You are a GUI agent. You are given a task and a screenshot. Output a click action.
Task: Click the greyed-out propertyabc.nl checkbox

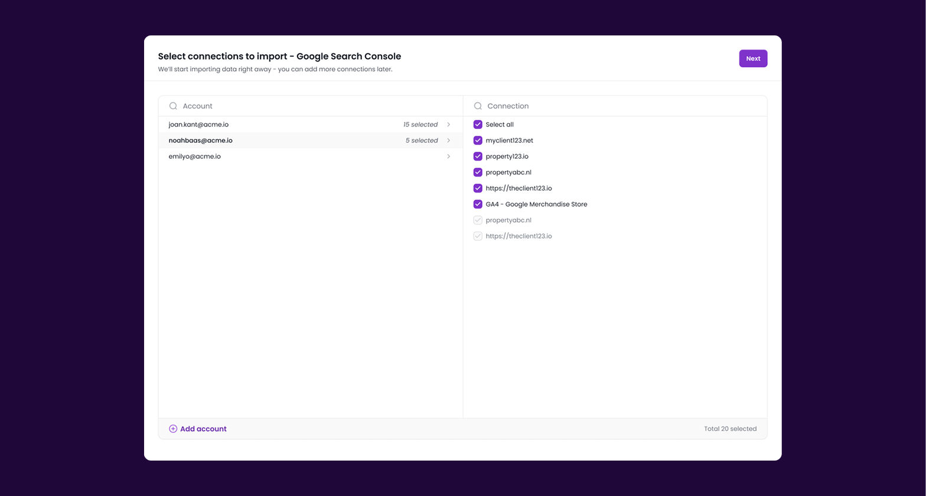(478, 220)
